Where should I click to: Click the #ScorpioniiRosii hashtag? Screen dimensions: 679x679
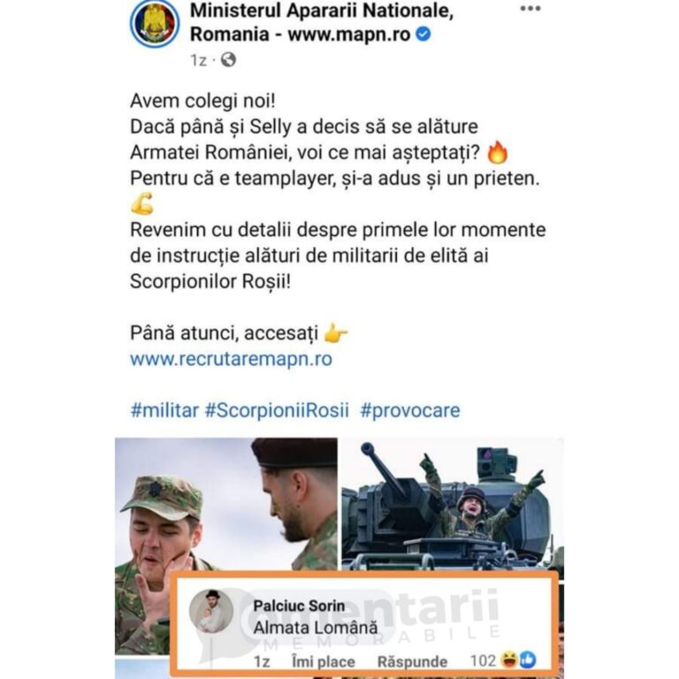pyautogui.click(x=277, y=410)
